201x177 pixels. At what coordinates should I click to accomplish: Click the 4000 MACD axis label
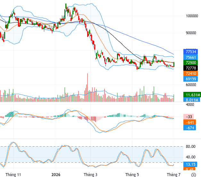tap(190, 105)
